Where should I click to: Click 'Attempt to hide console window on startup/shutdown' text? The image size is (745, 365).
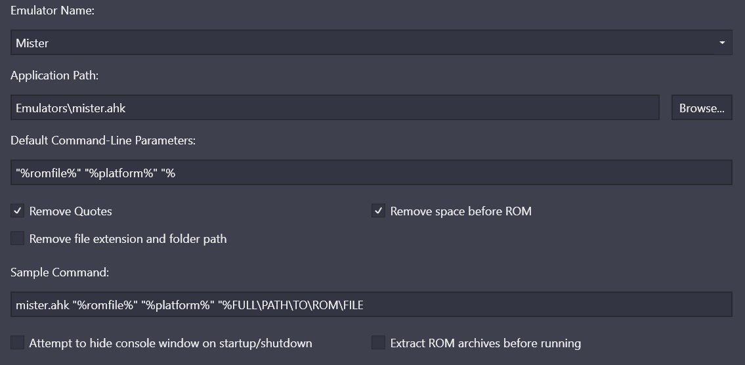click(171, 343)
